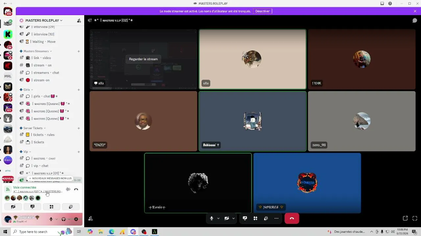This screenshot has height=236, width=421.
Task: Open MASTERS ROLEPLAY server dropdown menu
Action: point(44,20)
